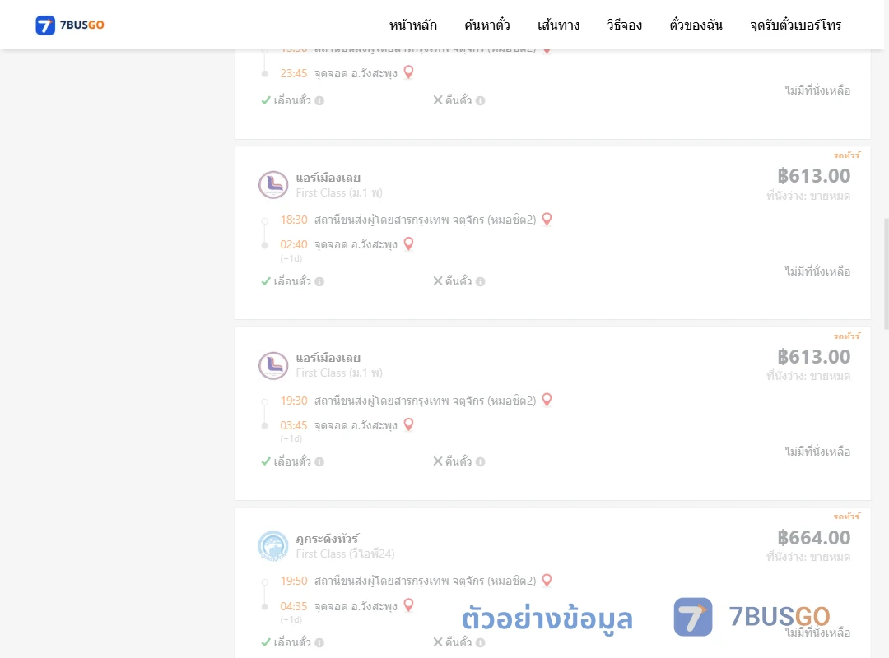Click the page vertical scrollbar thumb
The width and height of the screenshot is (889, 658).
click(x=887, y=274)
